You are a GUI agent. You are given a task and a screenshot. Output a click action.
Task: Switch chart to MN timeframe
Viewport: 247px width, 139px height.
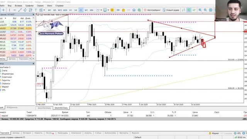click(91, 10)
